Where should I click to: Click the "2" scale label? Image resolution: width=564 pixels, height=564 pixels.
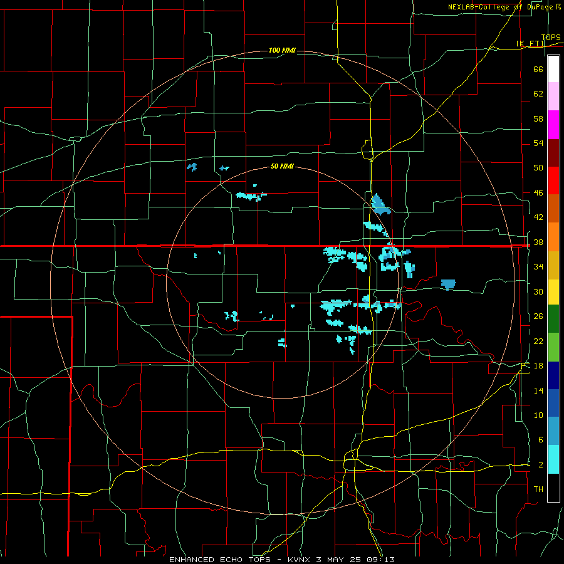pos(540,465)
